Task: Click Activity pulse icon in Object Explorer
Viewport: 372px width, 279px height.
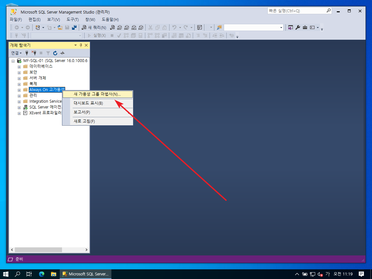Action: click(62, 53)
